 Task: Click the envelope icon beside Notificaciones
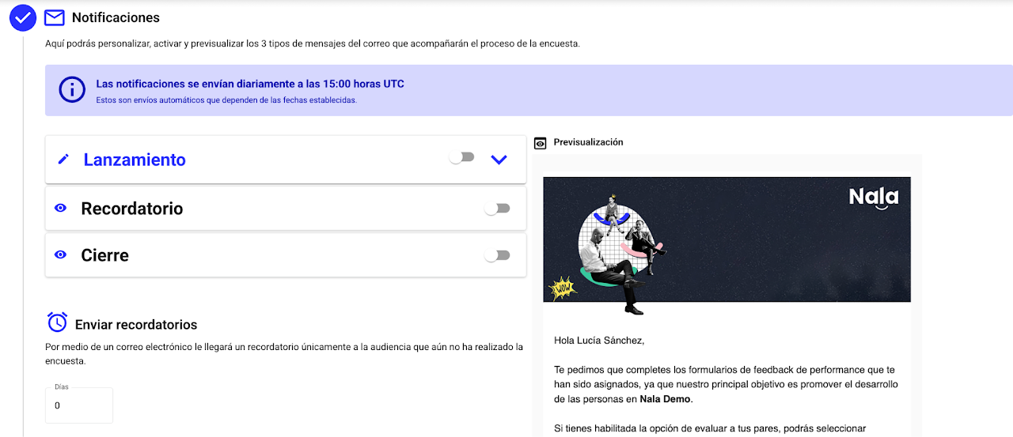point(54,17)
